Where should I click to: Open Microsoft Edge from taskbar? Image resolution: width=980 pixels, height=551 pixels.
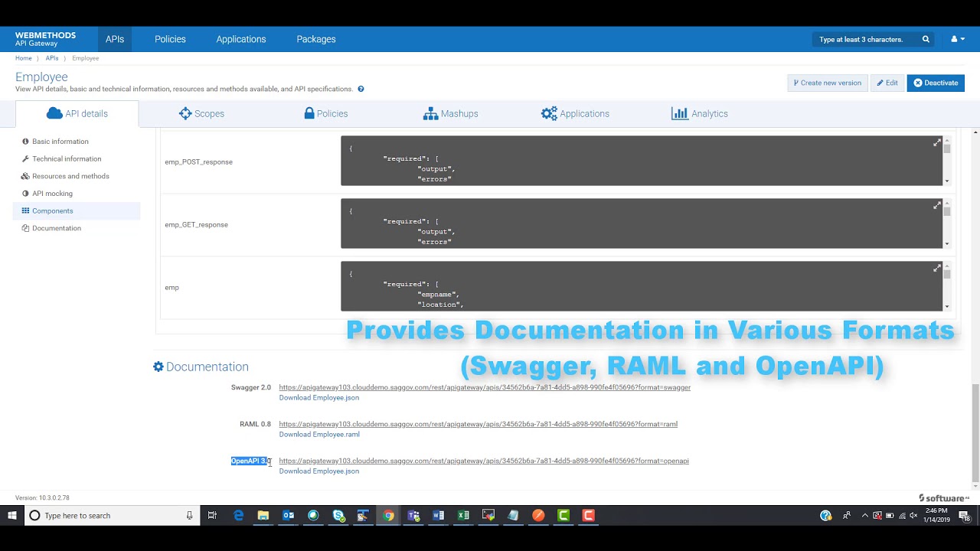(x=238, y=516)
